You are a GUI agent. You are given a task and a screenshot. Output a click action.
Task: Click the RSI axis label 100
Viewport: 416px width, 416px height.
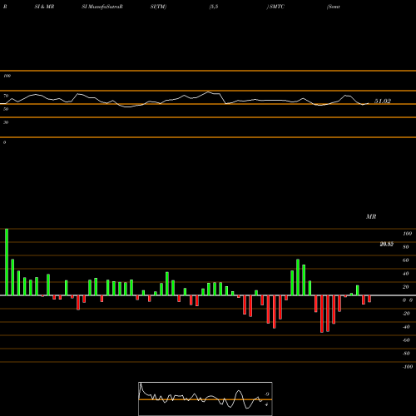point(7,76)
